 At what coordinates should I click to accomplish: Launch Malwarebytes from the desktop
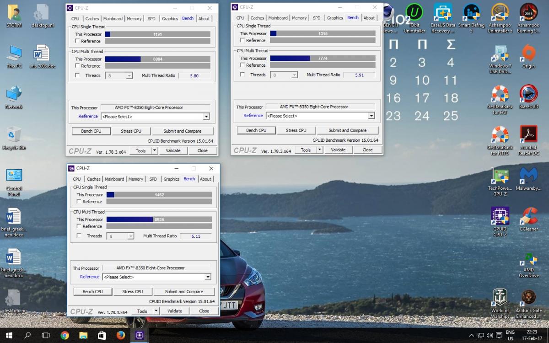pyautogui.click(x=528, y=179)
